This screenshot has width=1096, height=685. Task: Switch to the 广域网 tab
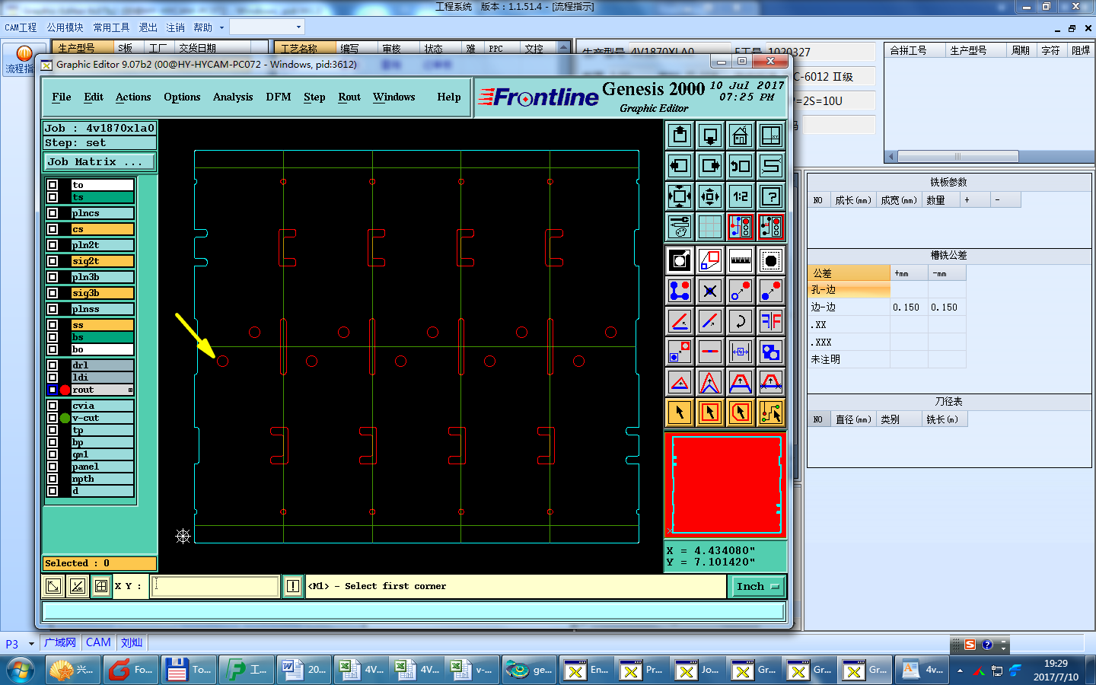[60, 642]
